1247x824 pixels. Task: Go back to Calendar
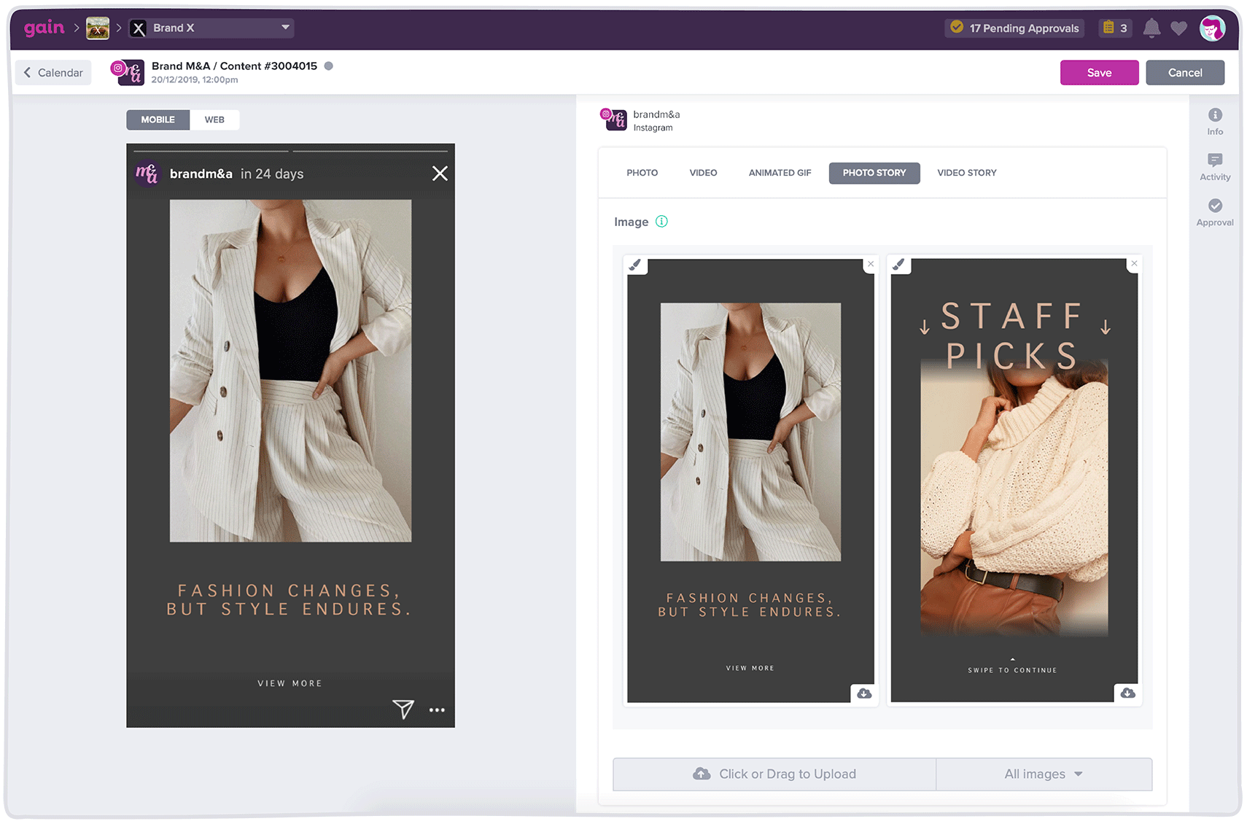(x=53, y=73)
